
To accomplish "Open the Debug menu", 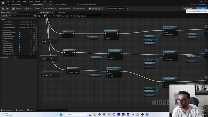I will pos(31,1).
